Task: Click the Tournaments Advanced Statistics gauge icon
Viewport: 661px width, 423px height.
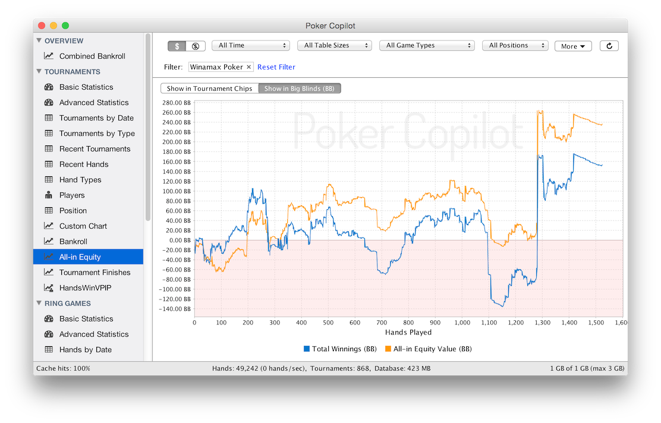Action: tap(49, 102)
